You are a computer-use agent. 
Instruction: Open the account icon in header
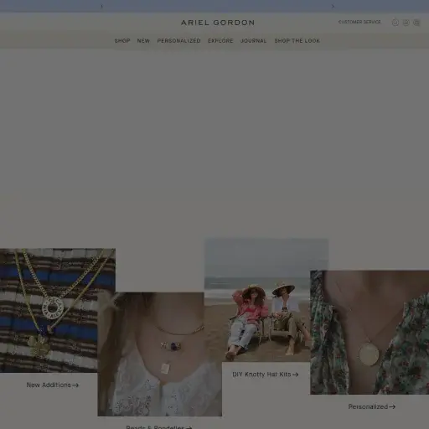(406, 23)
